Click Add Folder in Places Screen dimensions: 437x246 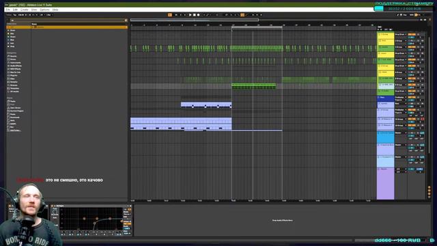point(14,131)
